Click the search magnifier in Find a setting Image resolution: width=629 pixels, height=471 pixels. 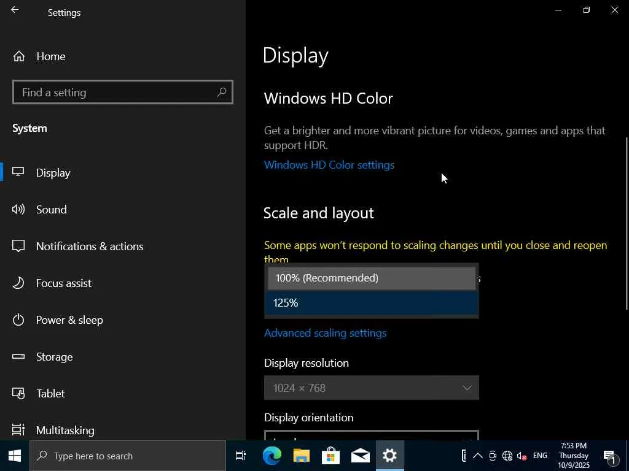(x=221, y=93)
